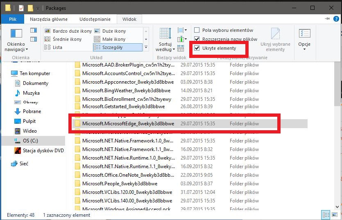Click Properties icon in quick access toolbar
The width and height of the screenshot is (342, 220).
click(x=21, y=8)
